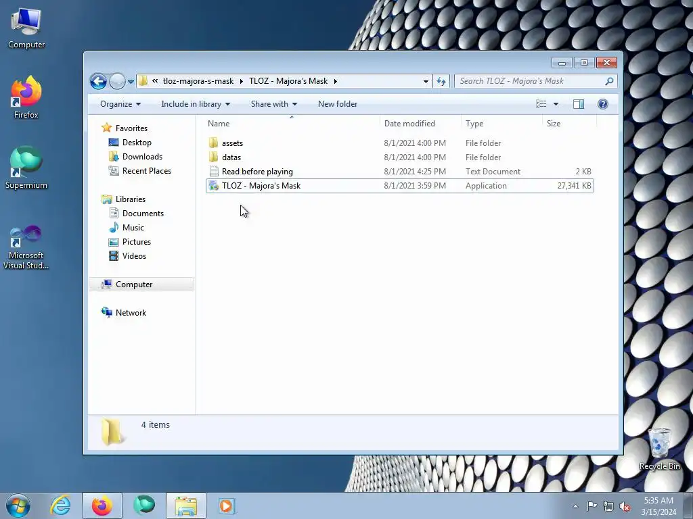Image resolution: width=693 pixels, height=519 pixels.
Task: Click the '27,341 KB' size cell
Action: [x=574, y=186]
